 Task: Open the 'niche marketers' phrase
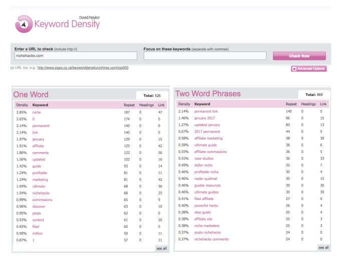click(x=207, y=225)
